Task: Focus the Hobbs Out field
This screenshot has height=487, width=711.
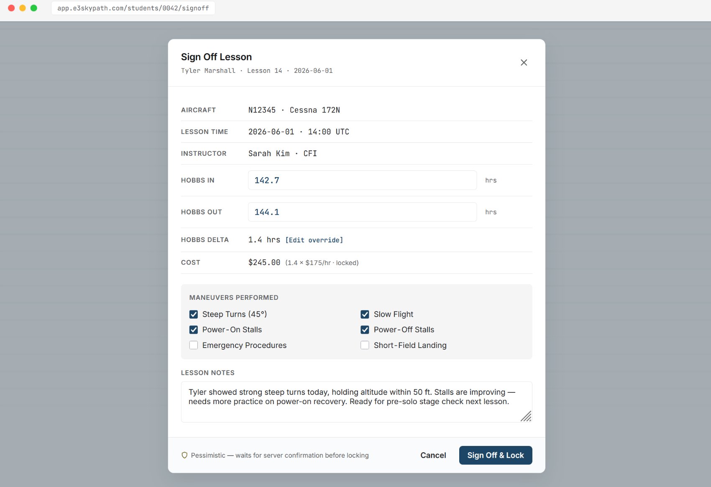Action: click(x=362, y=212)
